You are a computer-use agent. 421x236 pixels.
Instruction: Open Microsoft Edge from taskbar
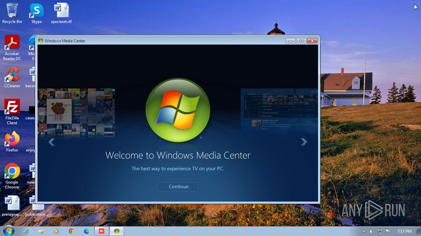[87, 231]
